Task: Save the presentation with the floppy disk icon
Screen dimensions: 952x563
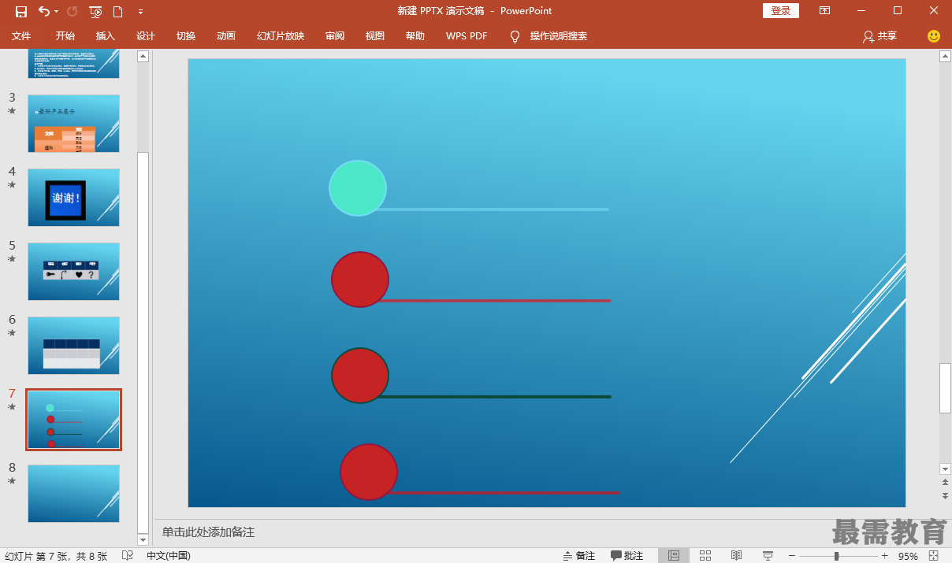Action: (21, 11)
